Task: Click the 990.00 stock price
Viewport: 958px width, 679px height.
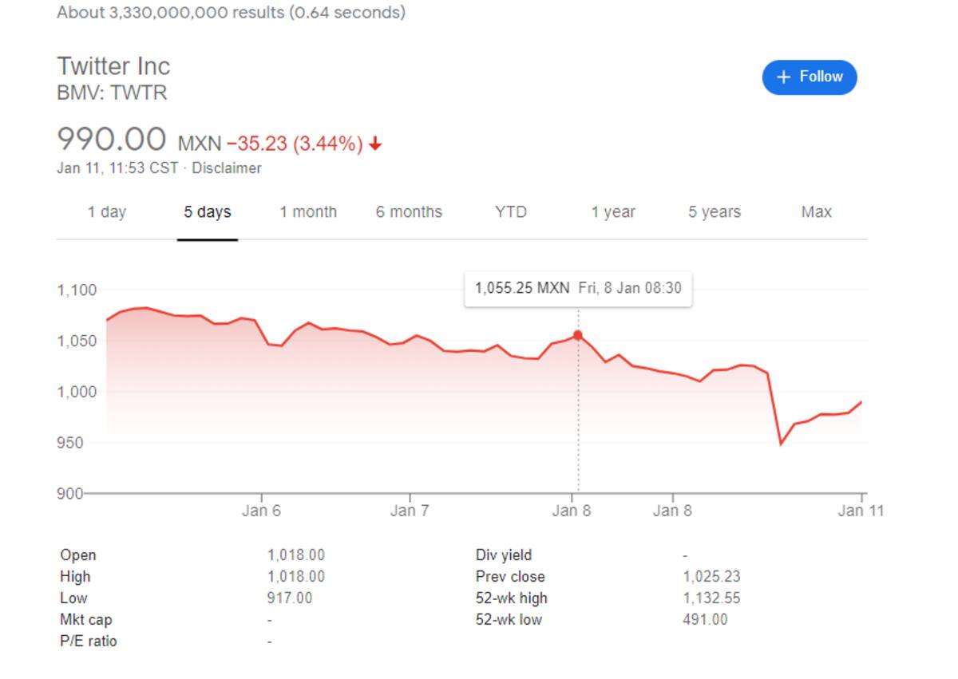Action: click(x=112, y=140)
